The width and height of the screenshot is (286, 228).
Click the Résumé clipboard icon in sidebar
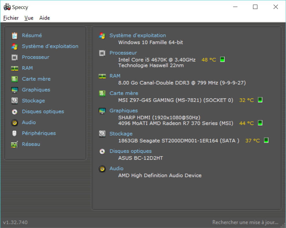point(14,36)
